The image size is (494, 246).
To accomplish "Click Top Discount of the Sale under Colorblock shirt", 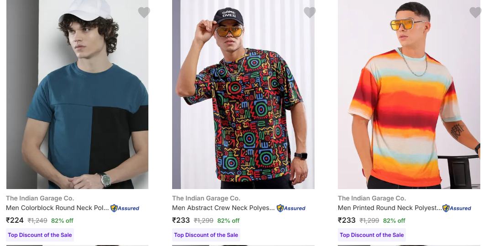I will tap(40, 235).
